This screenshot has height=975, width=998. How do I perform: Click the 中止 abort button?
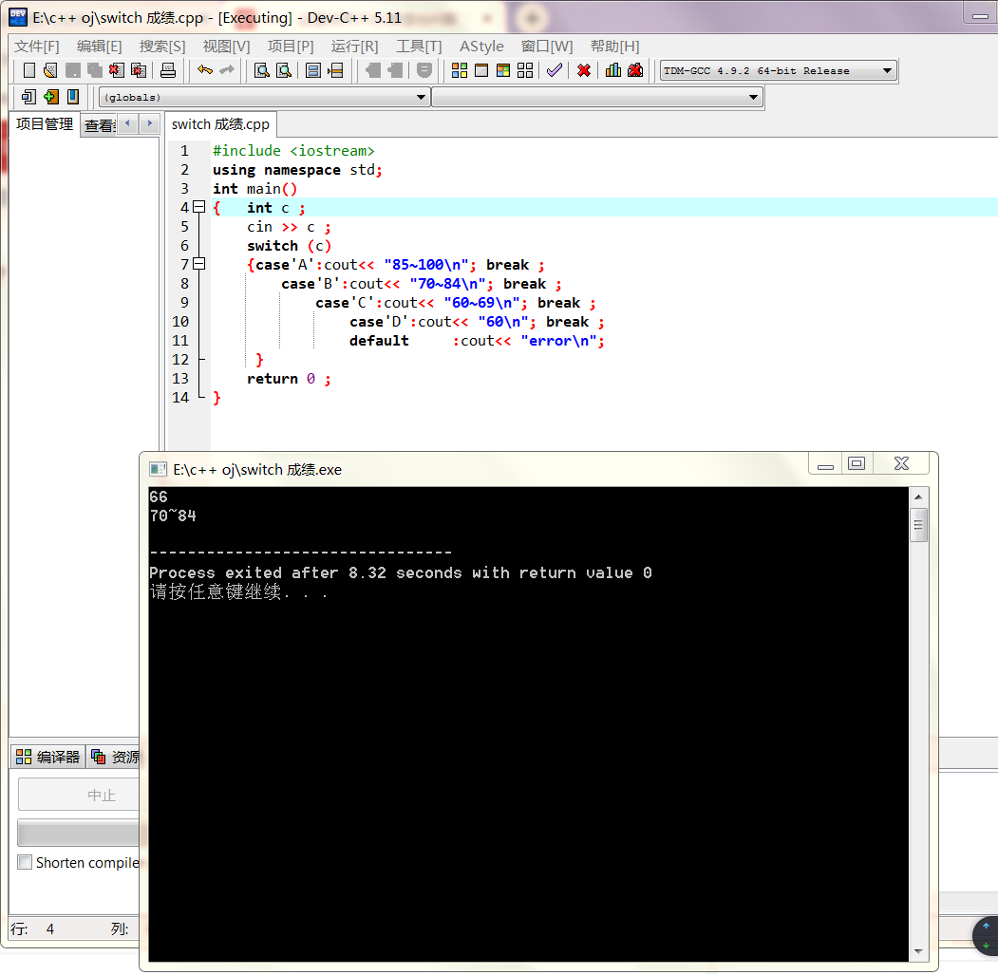pyautogui.click(x=80, y=795)
